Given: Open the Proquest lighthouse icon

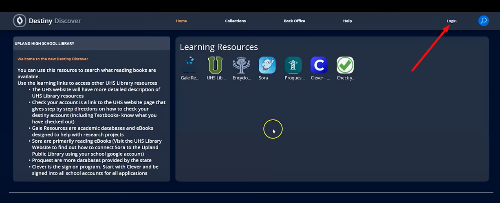Looking at the screenshot, I should tap(293, 65).
